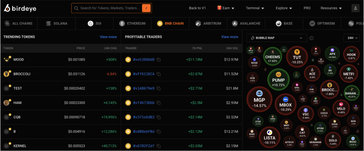Copy trader address 0xFf611DCA
The image size is (364, 151).
point(159,74)
